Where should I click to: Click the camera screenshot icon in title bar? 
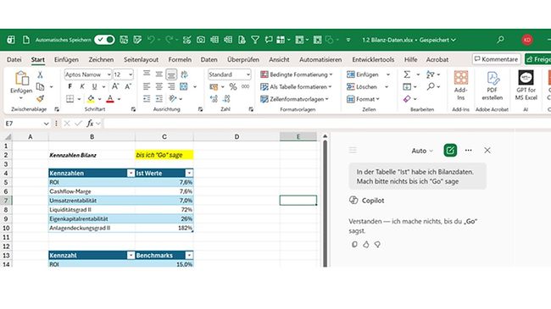click(x=201, y=40)
